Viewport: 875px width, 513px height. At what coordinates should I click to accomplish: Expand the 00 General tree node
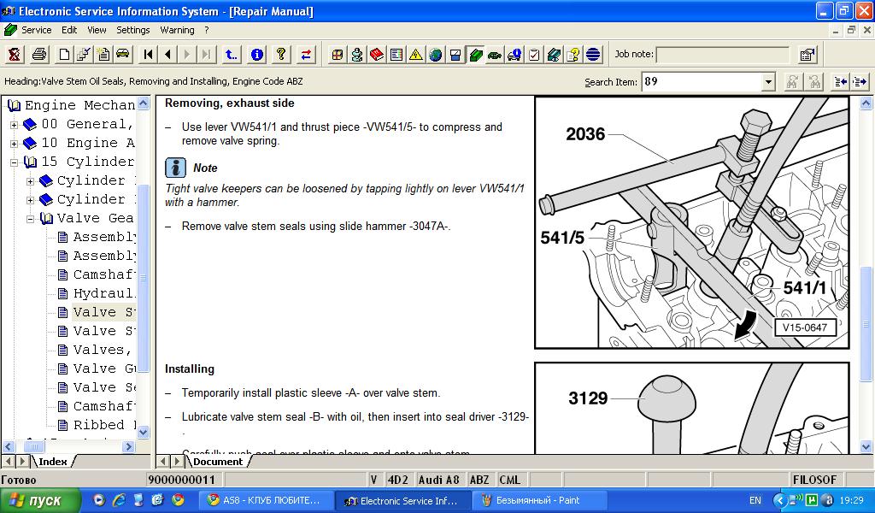point(14,125)
